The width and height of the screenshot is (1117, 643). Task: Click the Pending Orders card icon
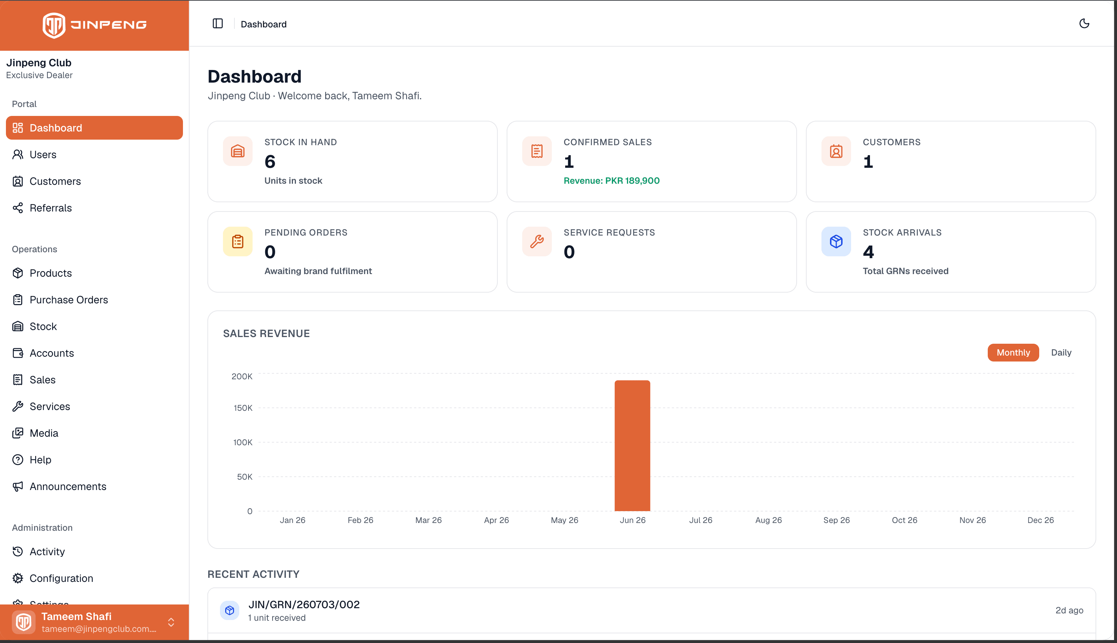237,241
